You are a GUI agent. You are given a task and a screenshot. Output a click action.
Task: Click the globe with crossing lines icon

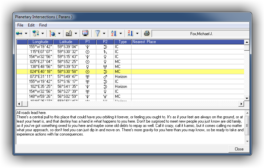[x=52, y=33]
